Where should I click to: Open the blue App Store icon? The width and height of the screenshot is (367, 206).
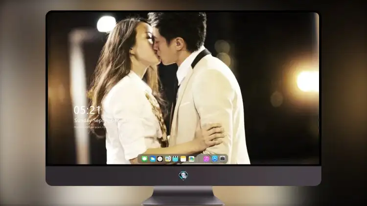click(x=215, y=159)
